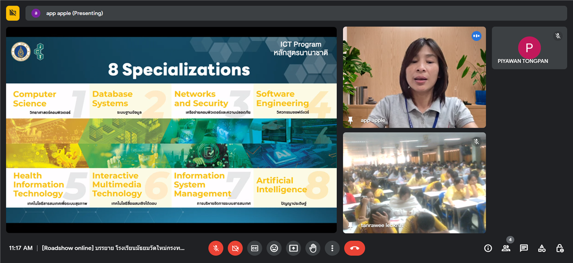Viewport: 573px width, 263px height.
Task: Turn on the camera
Action: 235,248
